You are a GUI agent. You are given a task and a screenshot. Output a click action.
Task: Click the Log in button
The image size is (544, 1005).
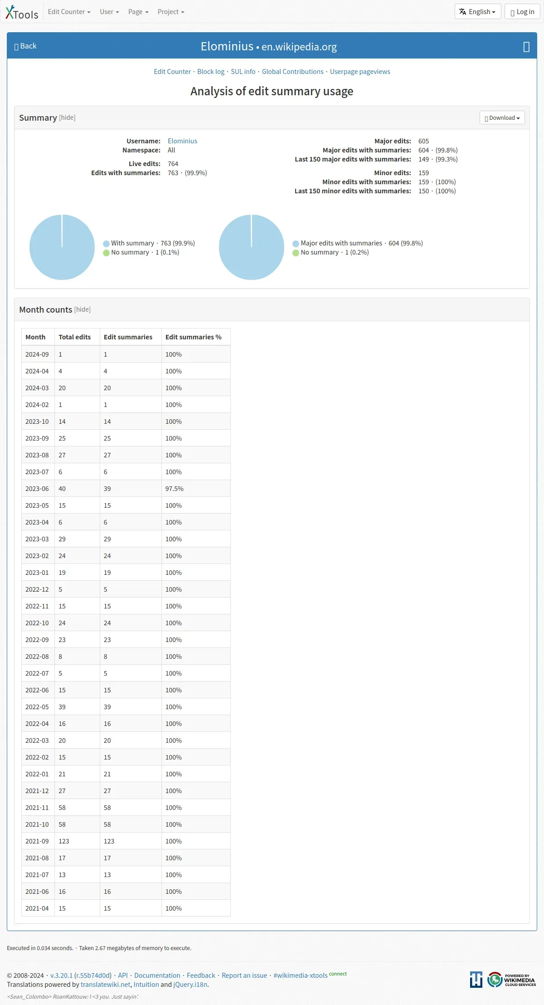[522, 12]
